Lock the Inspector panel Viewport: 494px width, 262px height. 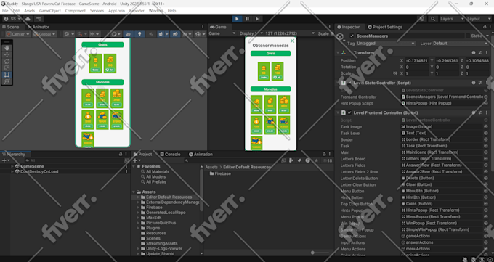pos(485,27)
